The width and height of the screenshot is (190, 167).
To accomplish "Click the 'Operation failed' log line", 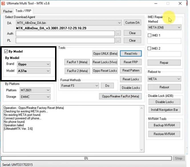I will point(14,125).
